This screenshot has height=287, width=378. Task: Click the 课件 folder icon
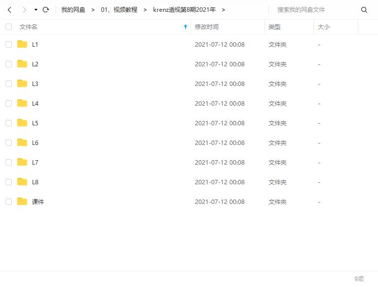coord(22,201)
